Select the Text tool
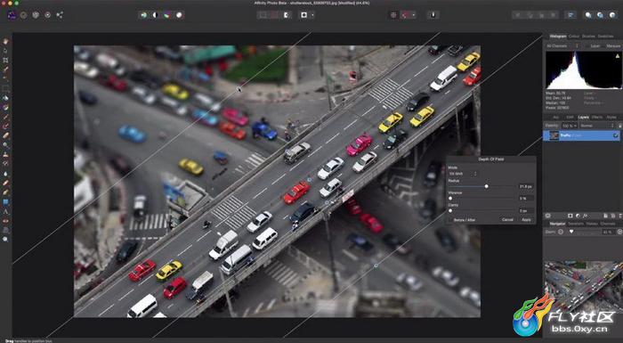This screenshot has width=623, height=343. point(5,211)
